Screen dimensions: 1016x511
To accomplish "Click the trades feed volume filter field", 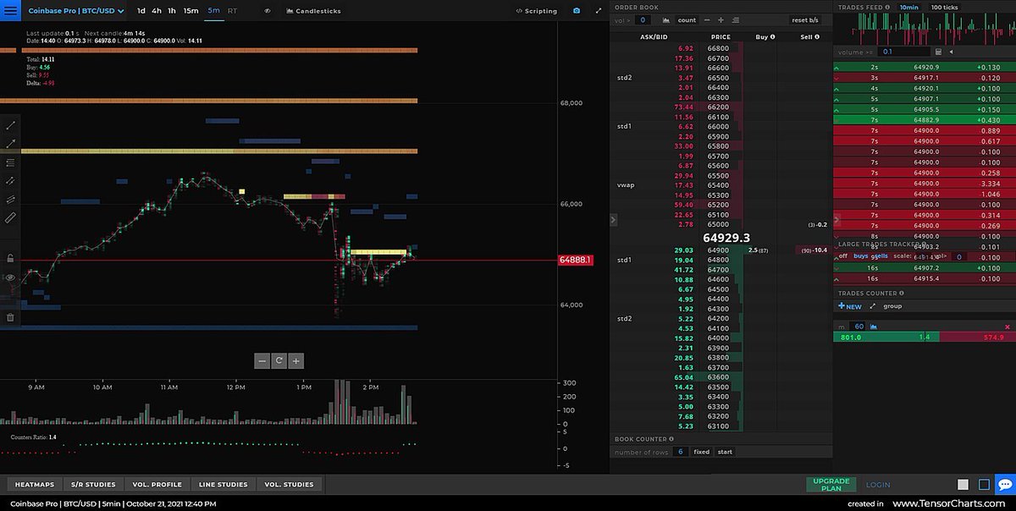I will (904, 52).
